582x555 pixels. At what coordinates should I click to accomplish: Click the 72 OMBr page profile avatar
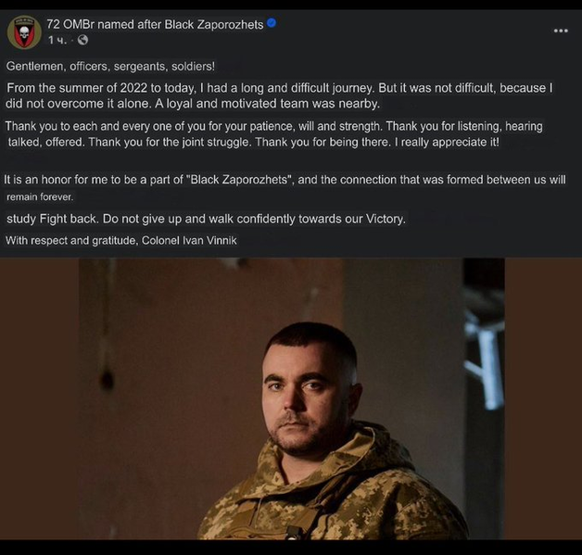(x=24, y=32)
